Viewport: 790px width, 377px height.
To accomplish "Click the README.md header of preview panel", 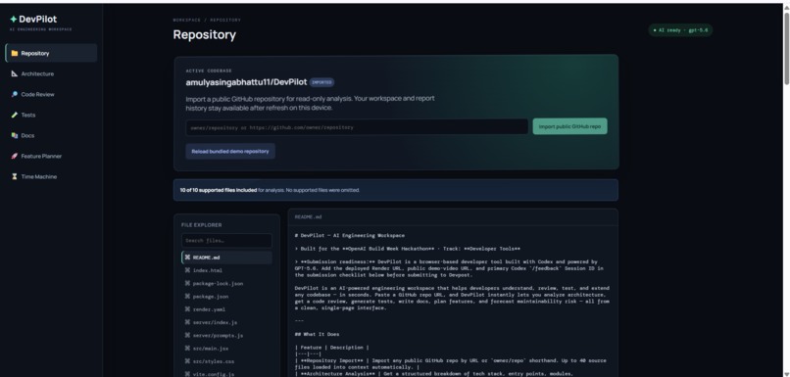I will [x=309, y=217].
